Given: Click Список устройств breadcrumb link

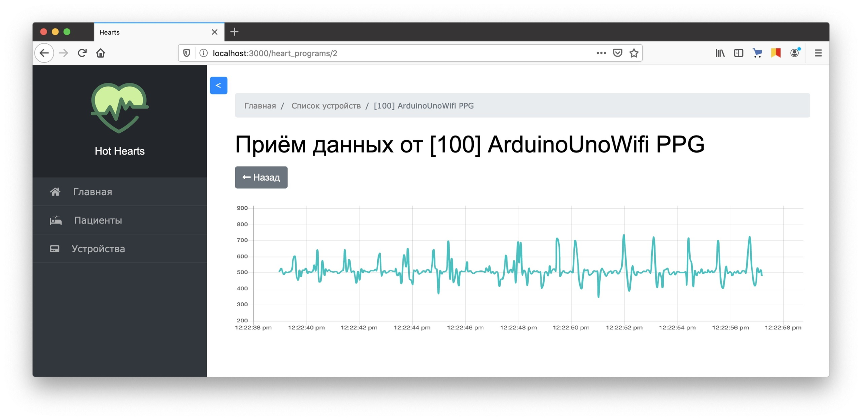Looking at the screenshot, I should point(326,106).
